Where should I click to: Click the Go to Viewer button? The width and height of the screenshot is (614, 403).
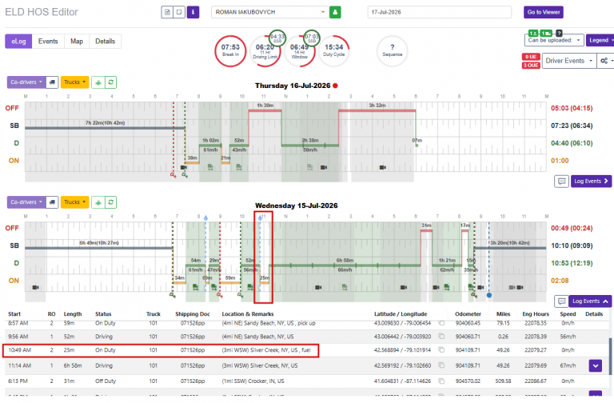pos(544,12)
